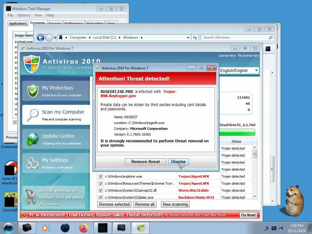Image resolution: width=312 pixels, height=234 pixels.
Task: Click the Fix Now! button
Action: (x=248, y=215)
